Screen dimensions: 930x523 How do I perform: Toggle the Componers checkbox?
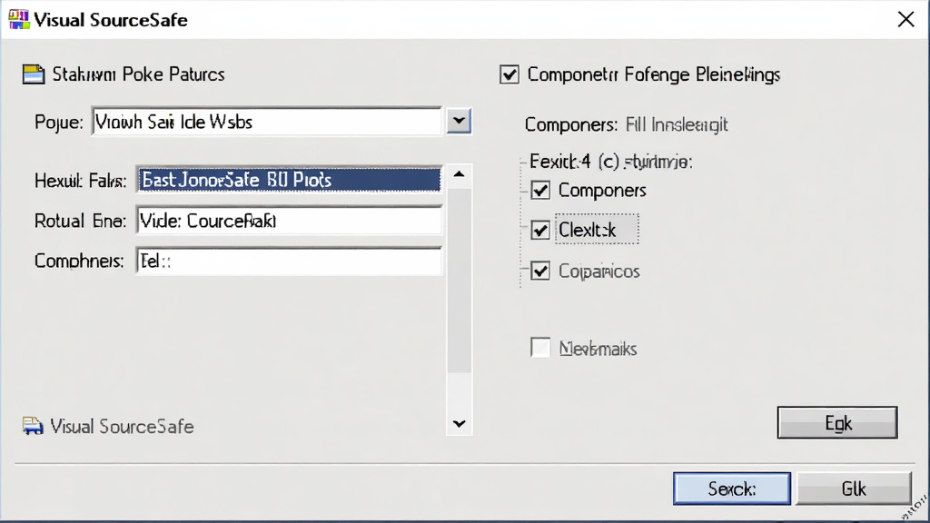pyautogui.click(x=539, y=191)
